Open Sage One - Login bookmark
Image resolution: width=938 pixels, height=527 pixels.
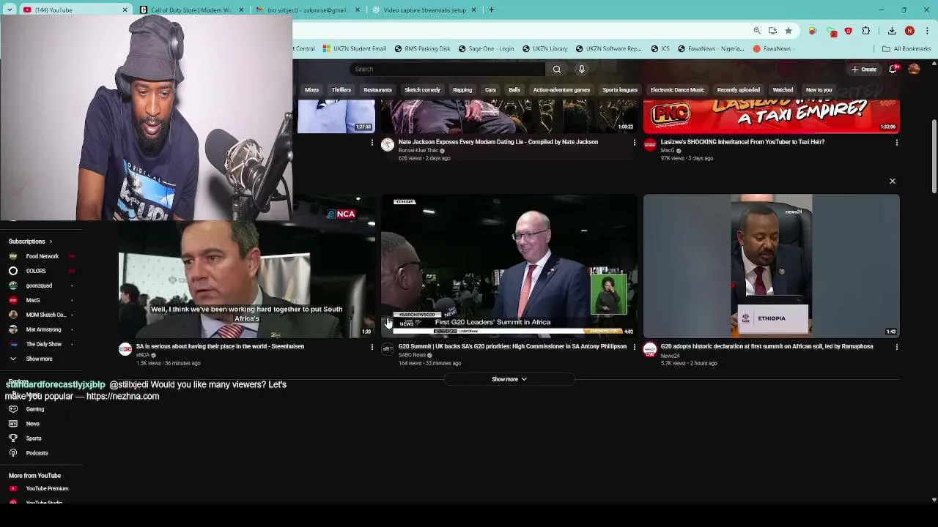(x=486, y=49)
